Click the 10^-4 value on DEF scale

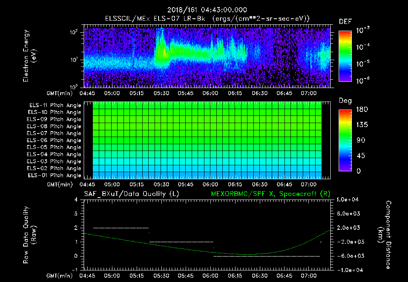click(363, 47)
